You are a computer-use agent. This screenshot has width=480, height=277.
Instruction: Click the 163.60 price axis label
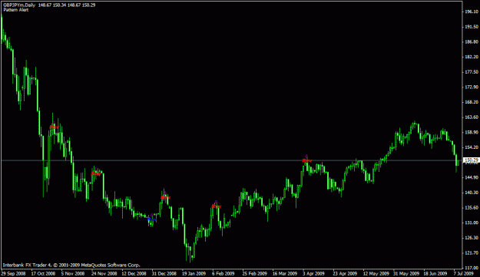[472, 117]
